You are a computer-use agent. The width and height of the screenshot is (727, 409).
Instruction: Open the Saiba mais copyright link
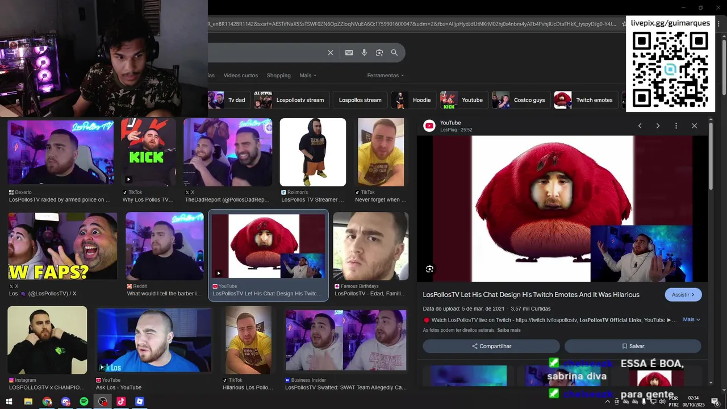[509, 330]
